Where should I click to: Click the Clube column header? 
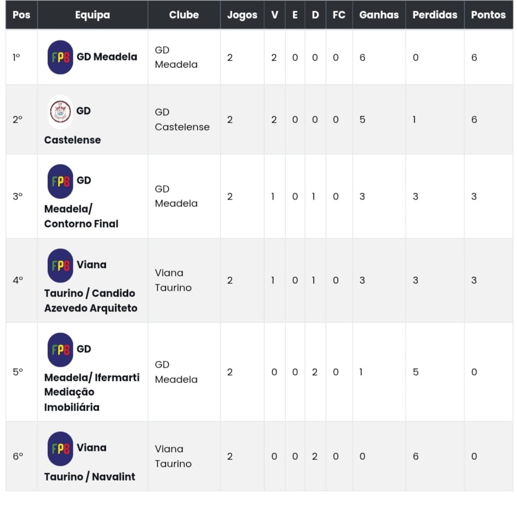[x=183, y=15]
